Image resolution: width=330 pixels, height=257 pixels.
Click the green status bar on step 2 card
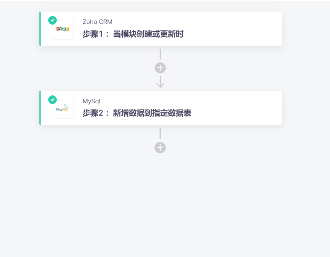coord(41,108)
